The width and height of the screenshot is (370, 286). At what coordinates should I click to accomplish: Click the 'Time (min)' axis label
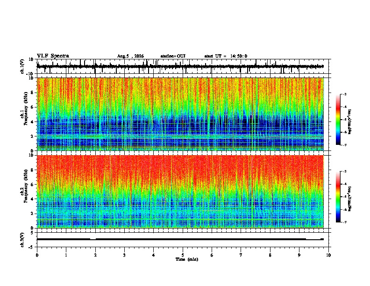(x=187, y=259)
